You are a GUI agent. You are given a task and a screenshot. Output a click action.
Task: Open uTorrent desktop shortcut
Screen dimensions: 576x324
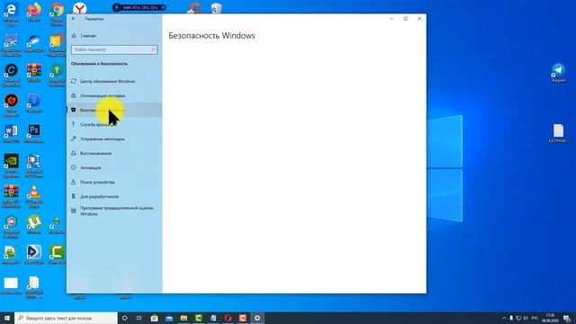34,224
